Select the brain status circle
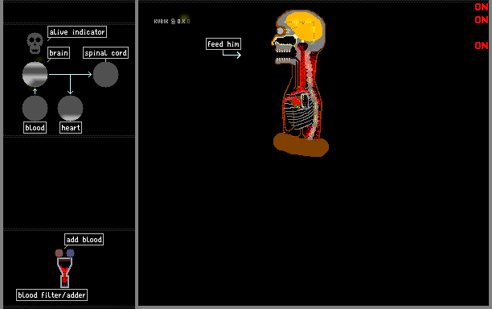Screen dimensions: 492x309 pos(35,74)
